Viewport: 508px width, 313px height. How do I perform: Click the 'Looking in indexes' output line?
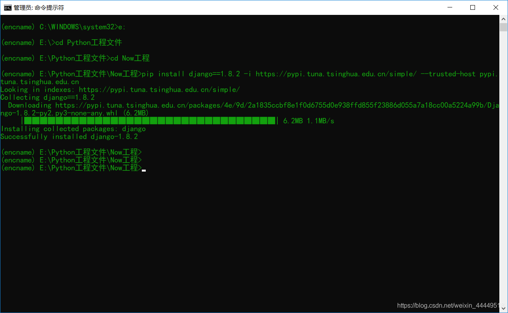(120, 89)
